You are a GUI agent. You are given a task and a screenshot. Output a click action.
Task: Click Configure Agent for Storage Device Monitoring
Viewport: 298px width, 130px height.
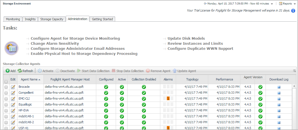(x=75, y=39)
